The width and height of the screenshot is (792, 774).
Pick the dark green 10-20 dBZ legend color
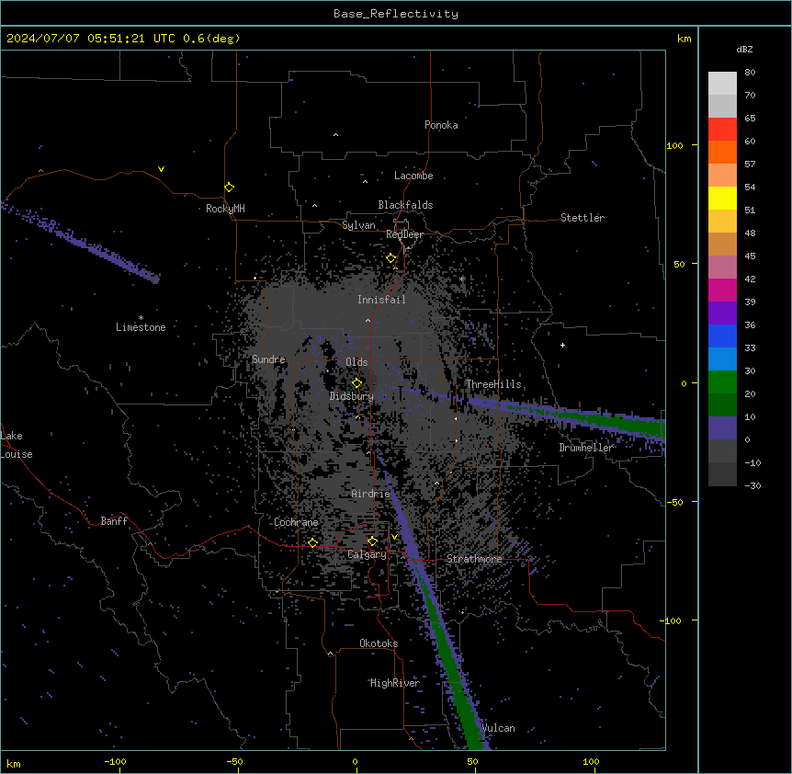(722, 405)
